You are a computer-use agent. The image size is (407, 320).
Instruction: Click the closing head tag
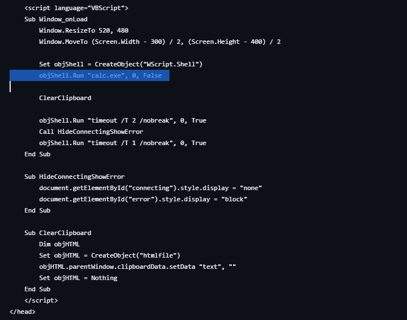[23, 312]
